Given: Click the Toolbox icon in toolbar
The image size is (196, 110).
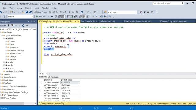Looking at the screenshot, I should point(148,12).
